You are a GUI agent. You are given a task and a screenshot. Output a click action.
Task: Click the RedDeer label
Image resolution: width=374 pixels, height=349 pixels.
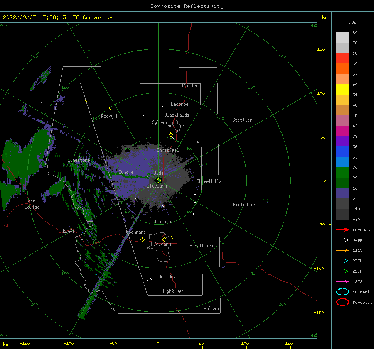pos(176,126)
